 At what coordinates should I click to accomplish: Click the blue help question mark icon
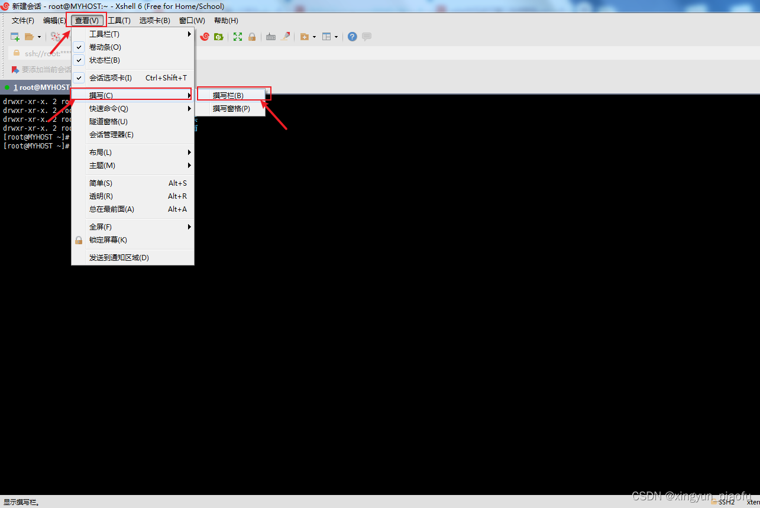[352, 37]
